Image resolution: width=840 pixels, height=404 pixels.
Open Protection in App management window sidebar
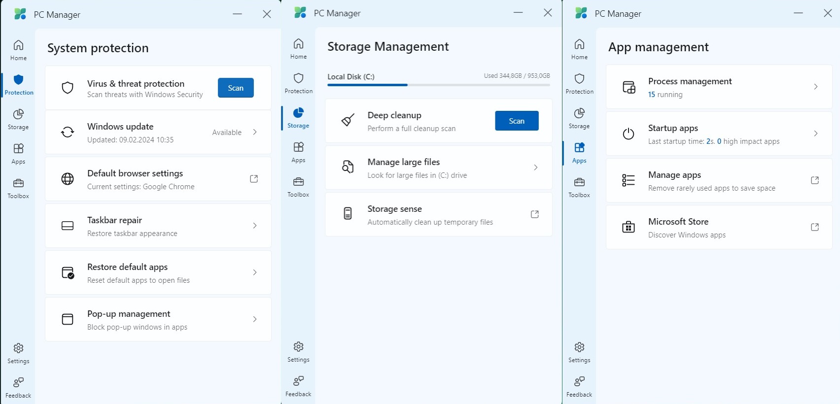click(x=579, y=84)
